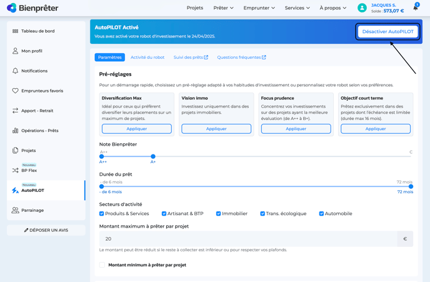Click external link icon next to Questions fréquentes
The image size is (430, 282).
pos(264,58)
